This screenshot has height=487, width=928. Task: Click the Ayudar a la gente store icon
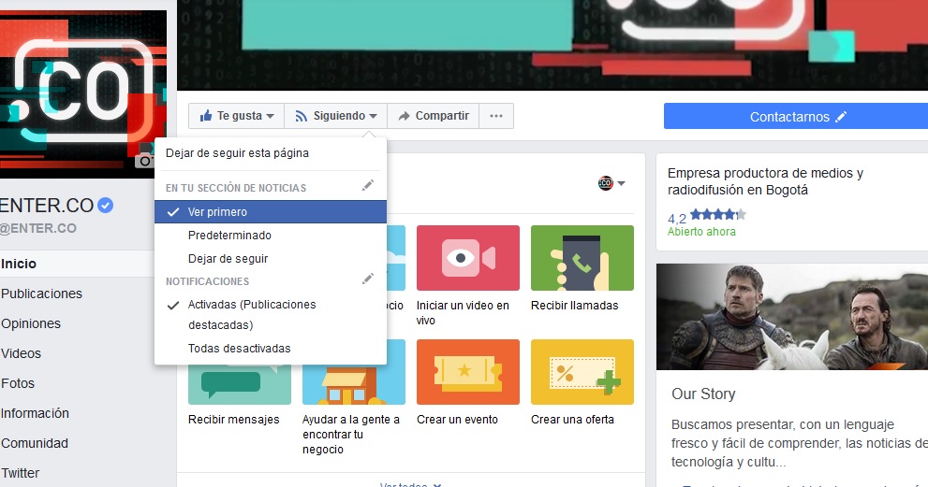coord(353,372)
